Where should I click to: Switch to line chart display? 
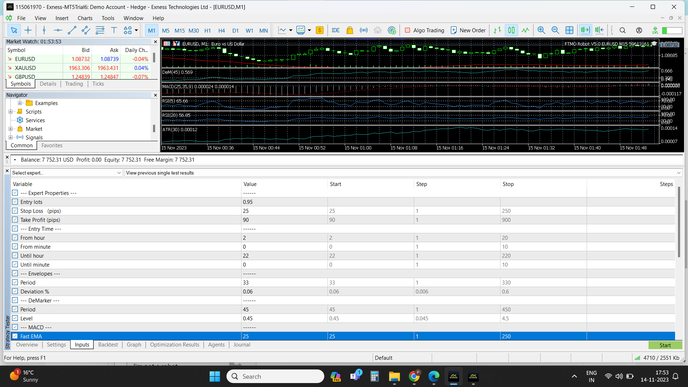[525, 30]
